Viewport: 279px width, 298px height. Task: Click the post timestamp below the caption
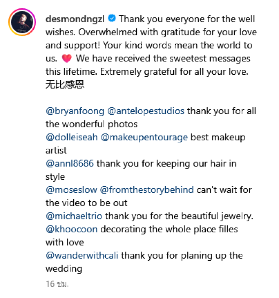[57, 284]
